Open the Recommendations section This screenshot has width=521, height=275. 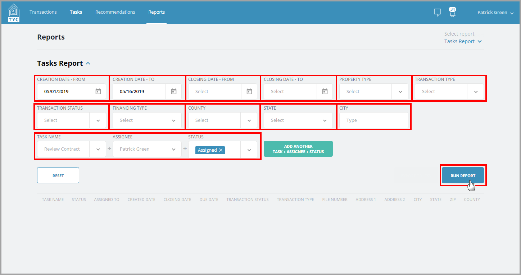tap(115, 12)
